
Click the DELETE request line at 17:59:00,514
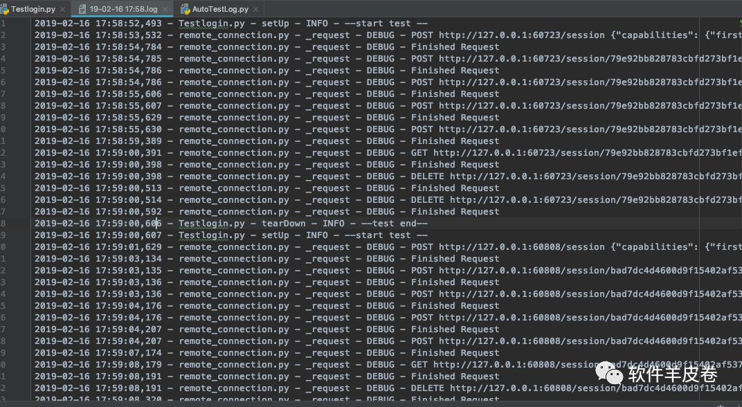(388, 200)
